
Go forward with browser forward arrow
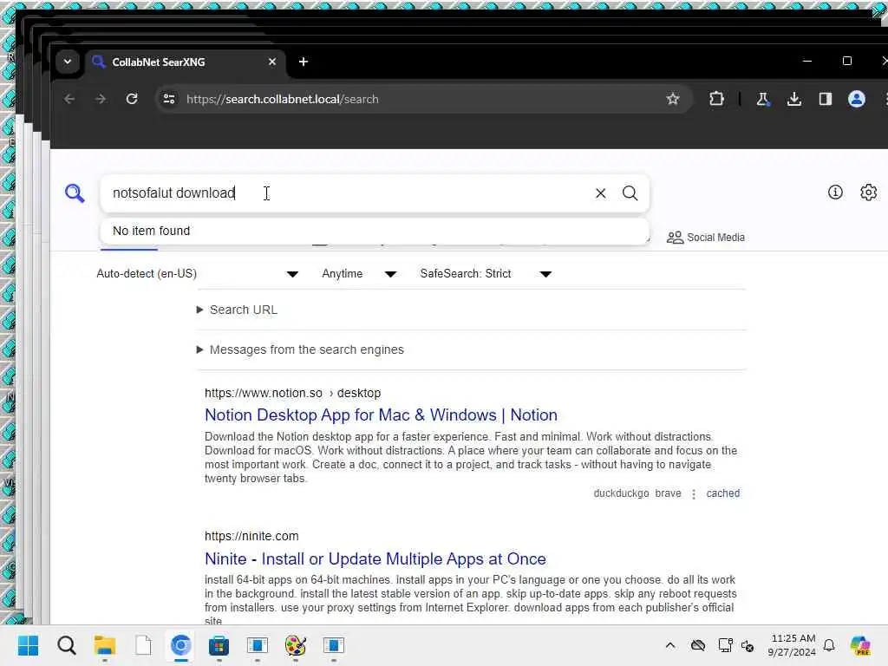(101, 99)
